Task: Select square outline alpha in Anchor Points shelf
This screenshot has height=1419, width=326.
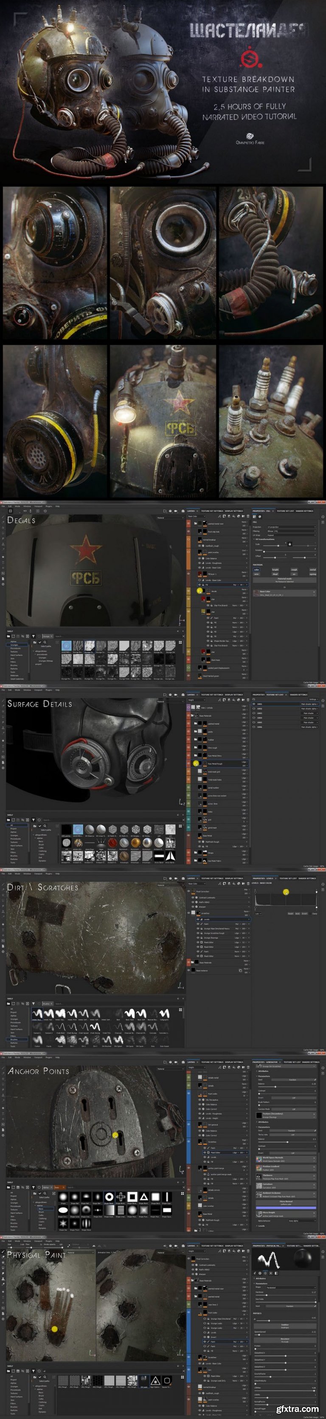Action: pos(132,1197)
